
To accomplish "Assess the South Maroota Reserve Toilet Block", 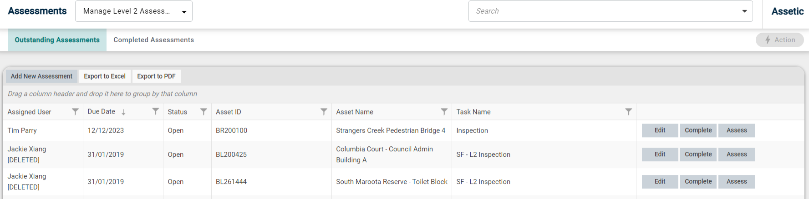I will coord(737,182).
